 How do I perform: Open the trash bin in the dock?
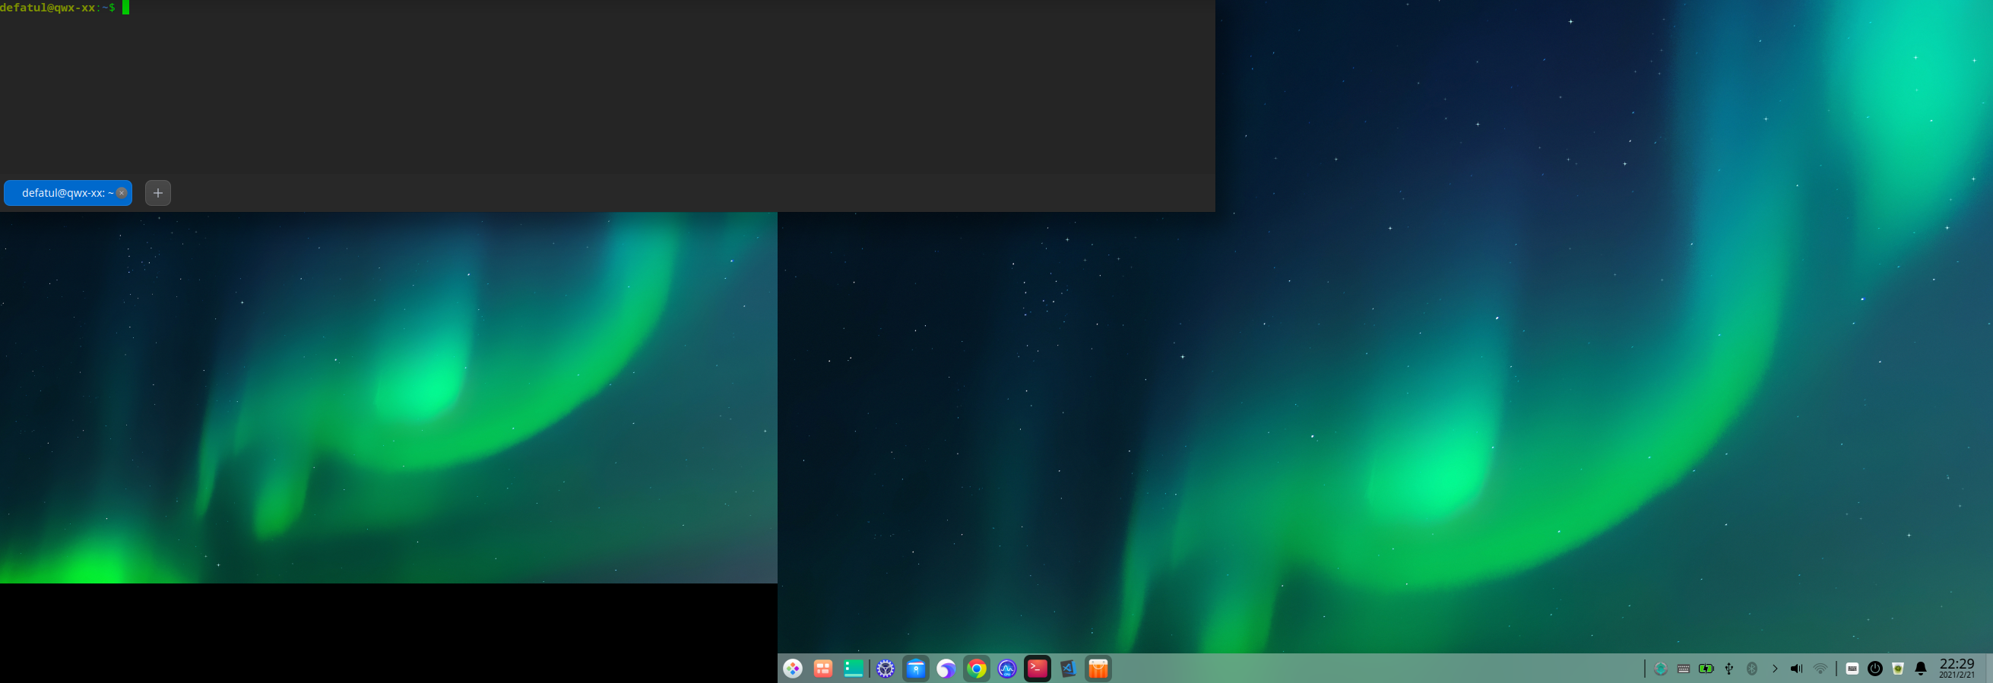pyautogui.click(x=1898, y=669)
